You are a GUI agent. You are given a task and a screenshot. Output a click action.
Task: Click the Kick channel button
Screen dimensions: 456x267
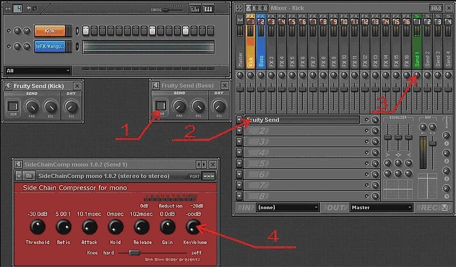pos(50,30)
